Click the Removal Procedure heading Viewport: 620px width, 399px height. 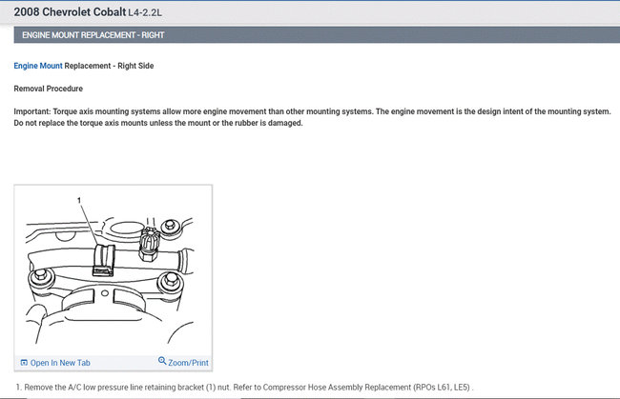(49, 89)
